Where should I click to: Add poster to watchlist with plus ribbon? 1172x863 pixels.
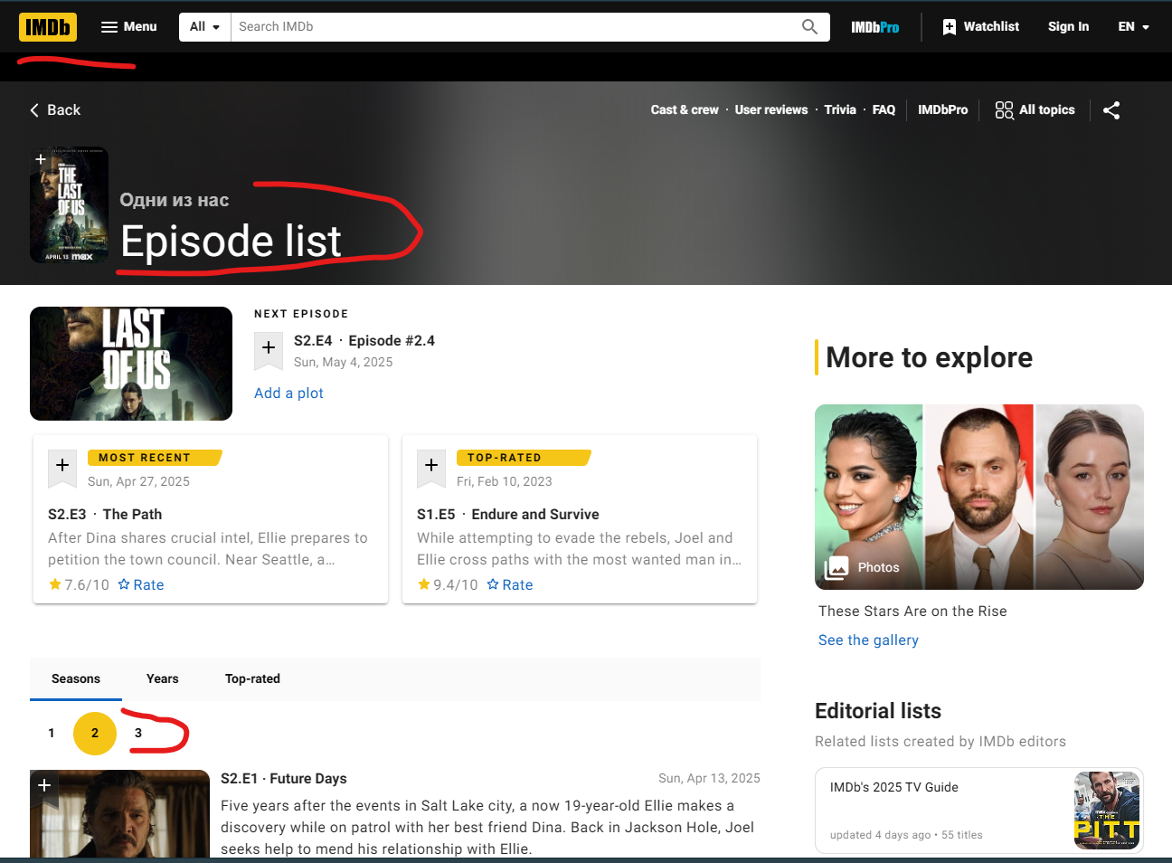41,159
